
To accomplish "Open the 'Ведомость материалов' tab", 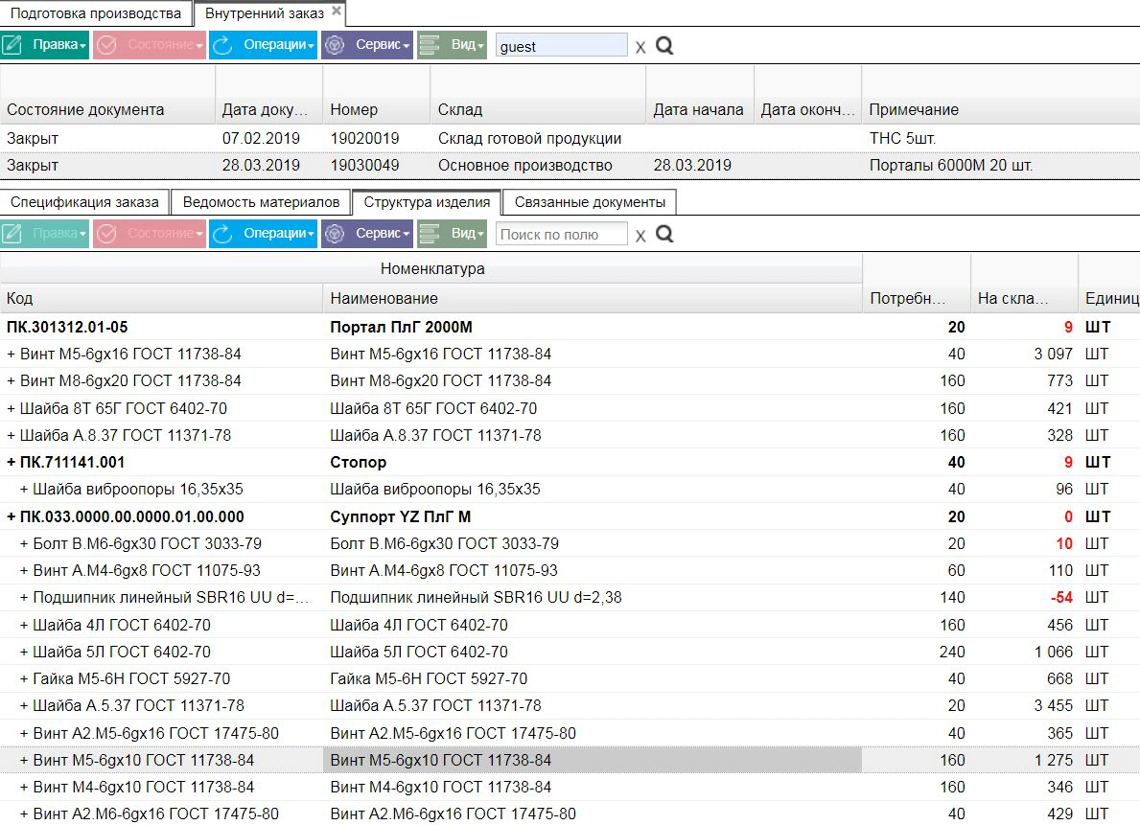I will point(261,202).
